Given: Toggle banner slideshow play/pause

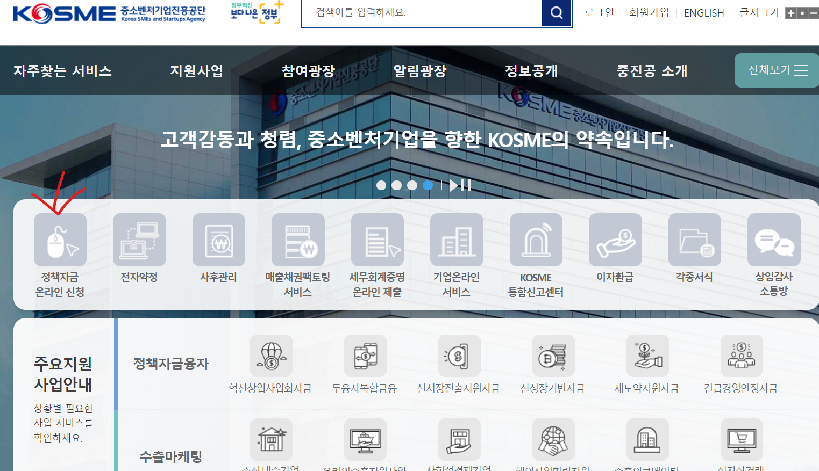Looking at the screenshot, I should coord(460,185).
